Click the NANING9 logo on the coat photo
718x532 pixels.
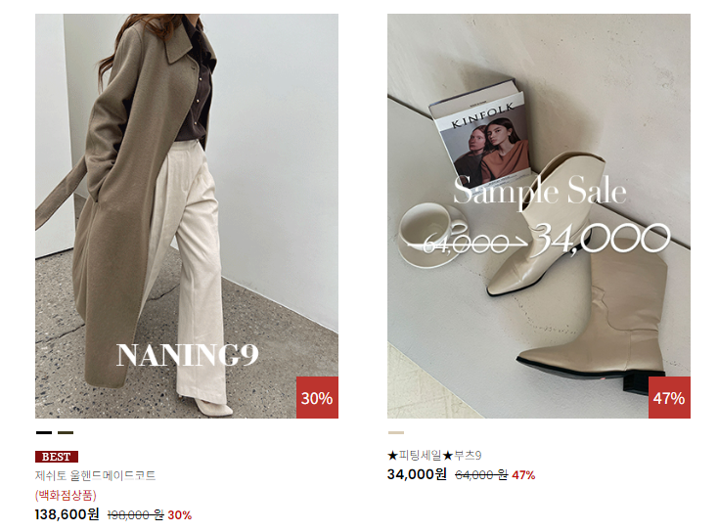pos(188,355)
